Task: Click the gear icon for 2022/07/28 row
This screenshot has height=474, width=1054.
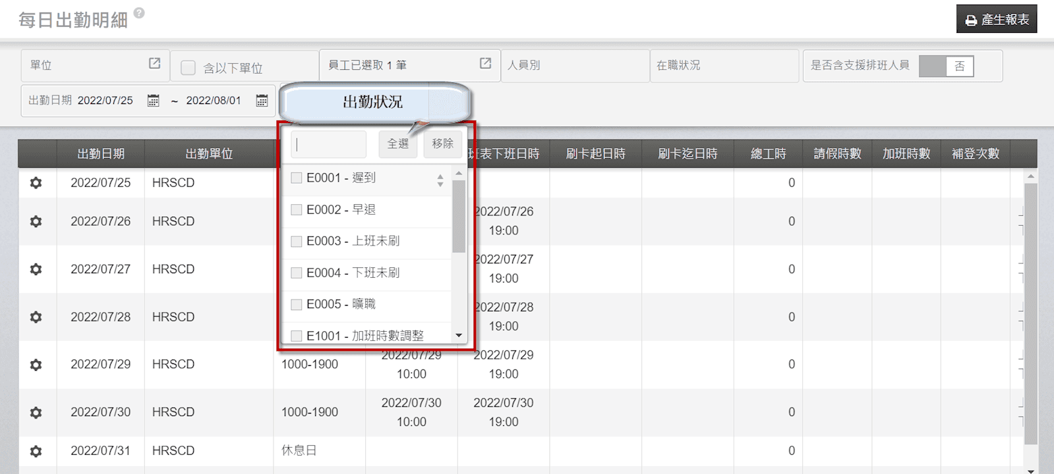Action: 36,317
